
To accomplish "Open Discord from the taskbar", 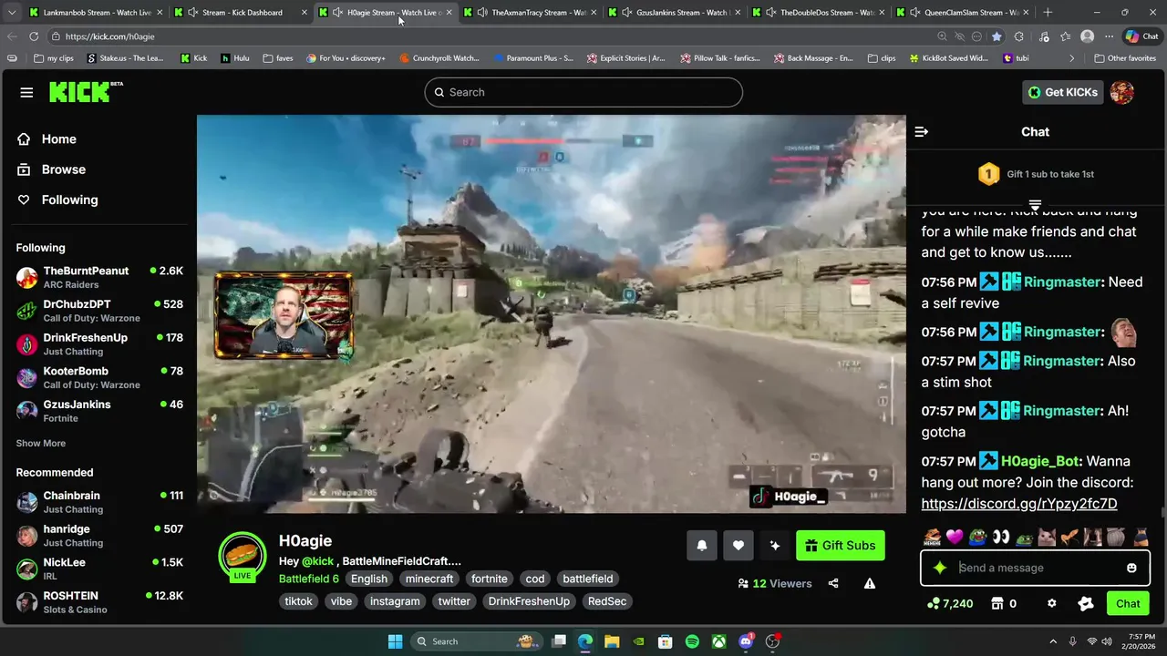I will [x=746, y=641].
